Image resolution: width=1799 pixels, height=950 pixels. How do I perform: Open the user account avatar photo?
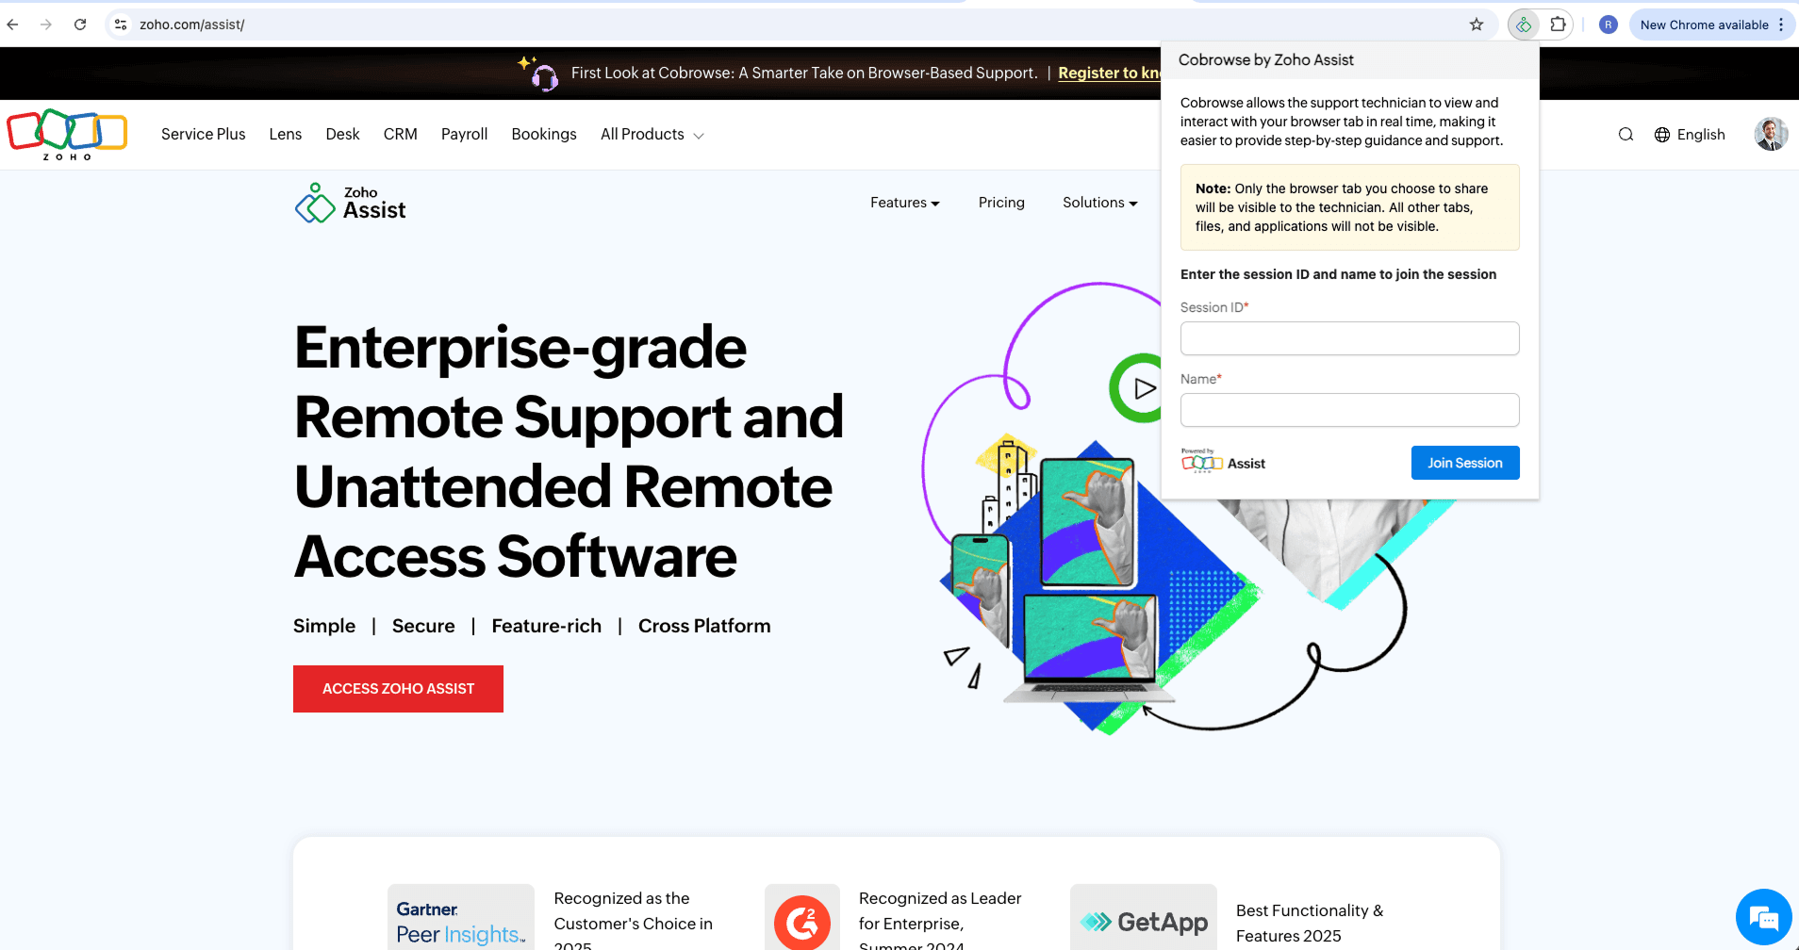coord(1771,134)
